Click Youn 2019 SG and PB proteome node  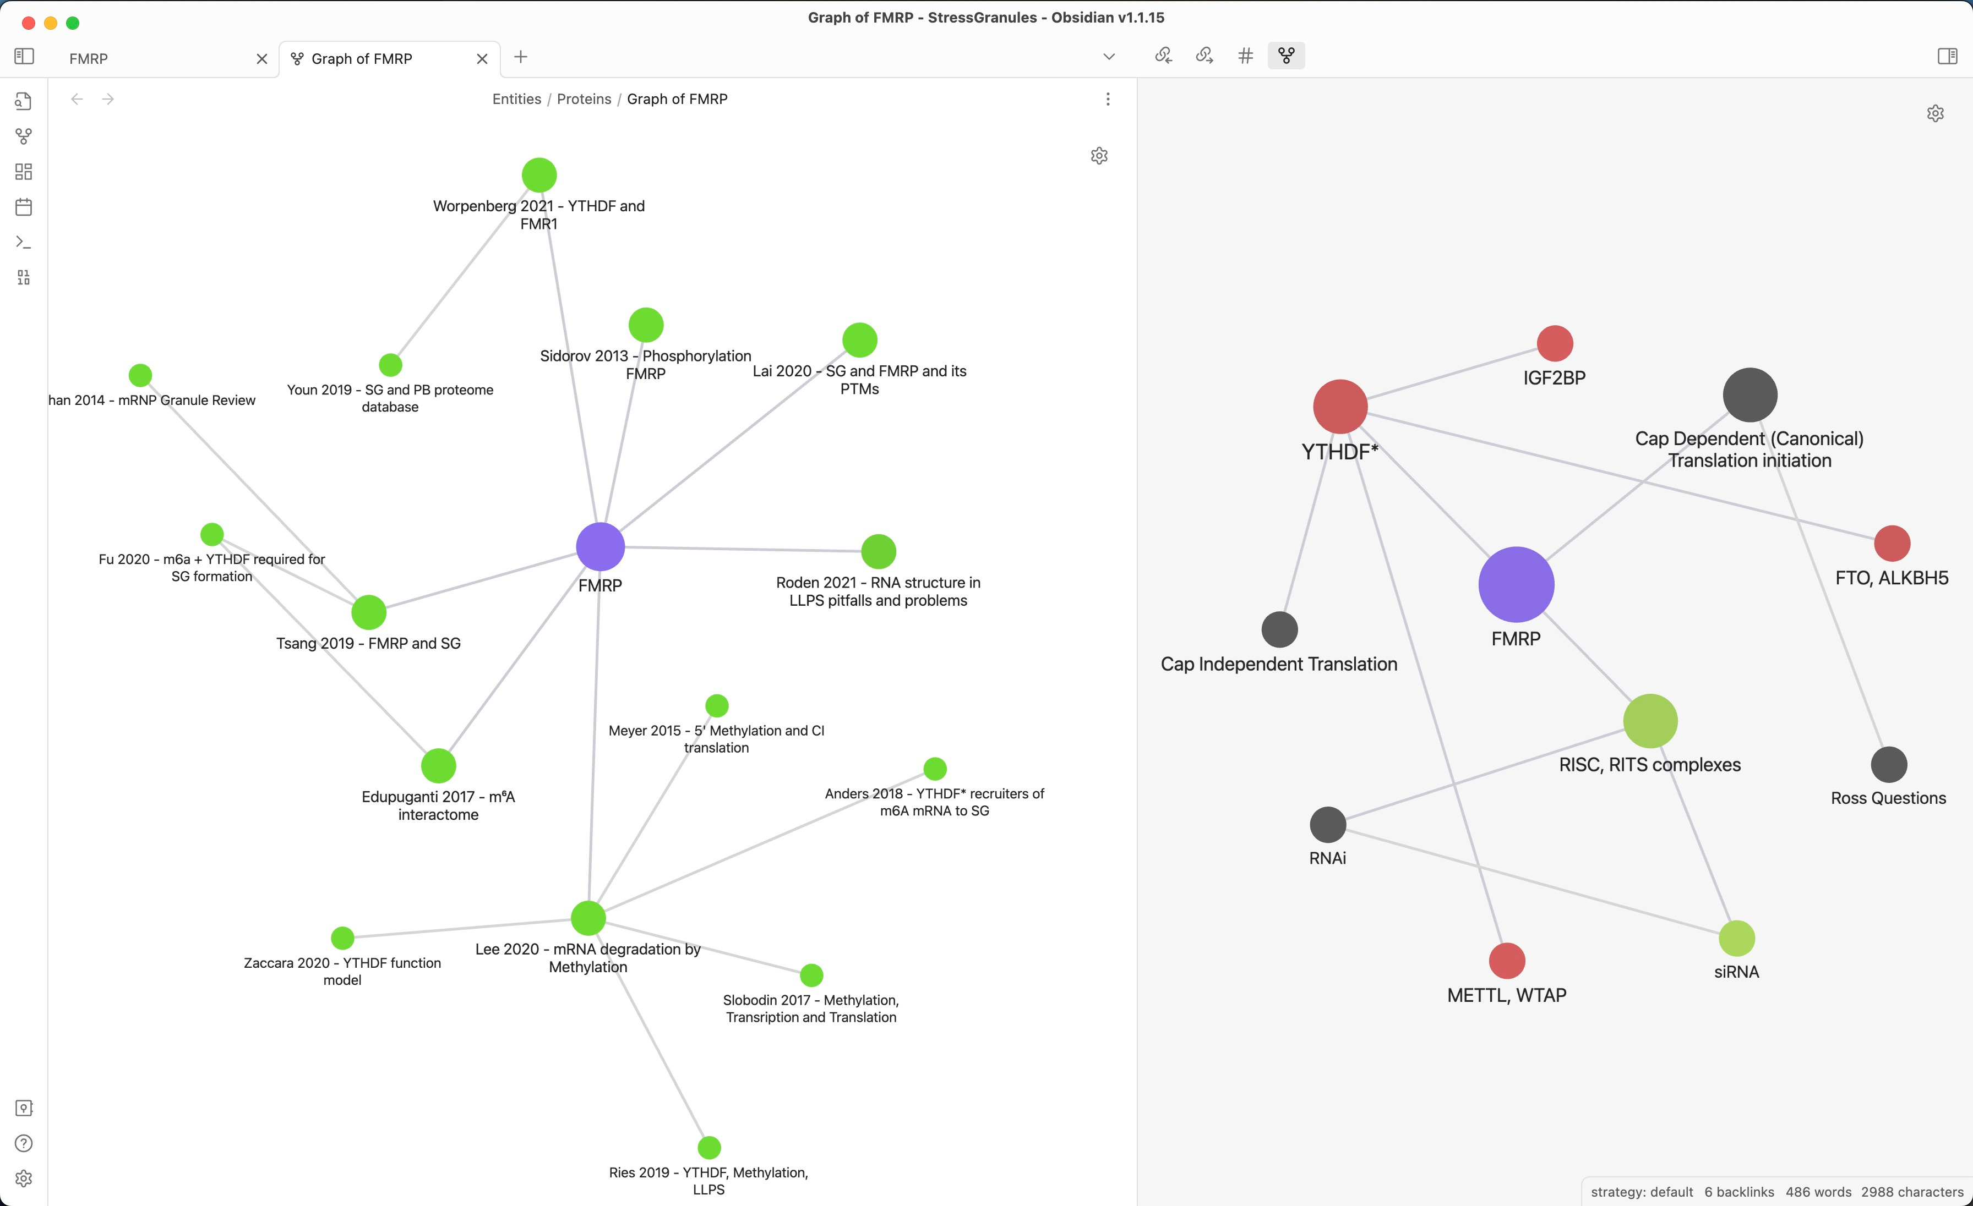(x=391, y=365)
